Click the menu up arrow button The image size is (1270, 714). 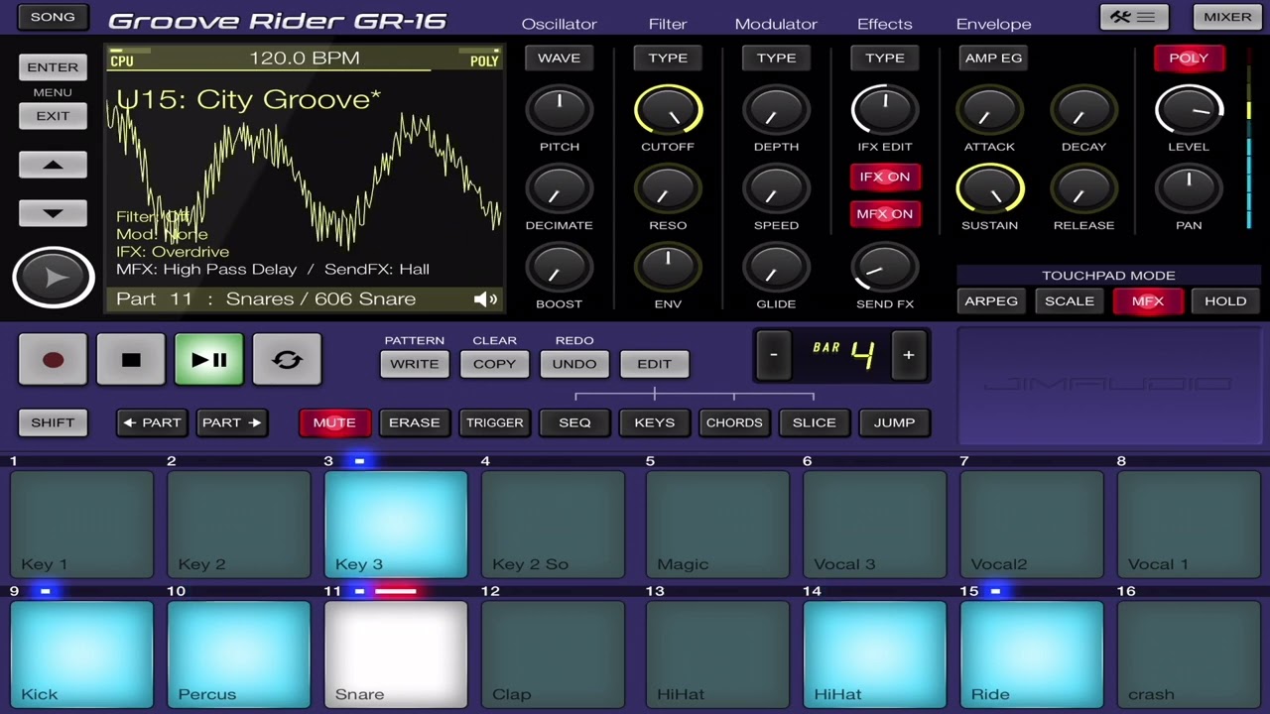tap(53, 166)
